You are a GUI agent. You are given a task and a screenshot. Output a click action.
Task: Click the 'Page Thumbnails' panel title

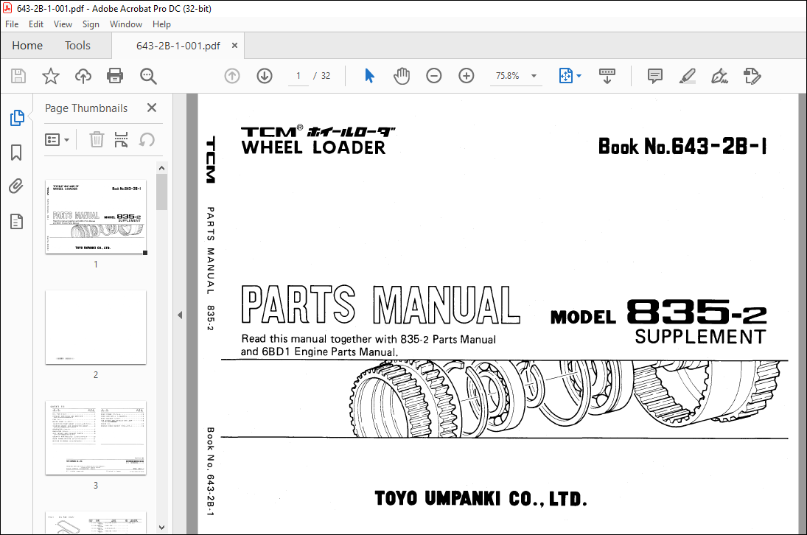tap(86, 108)
